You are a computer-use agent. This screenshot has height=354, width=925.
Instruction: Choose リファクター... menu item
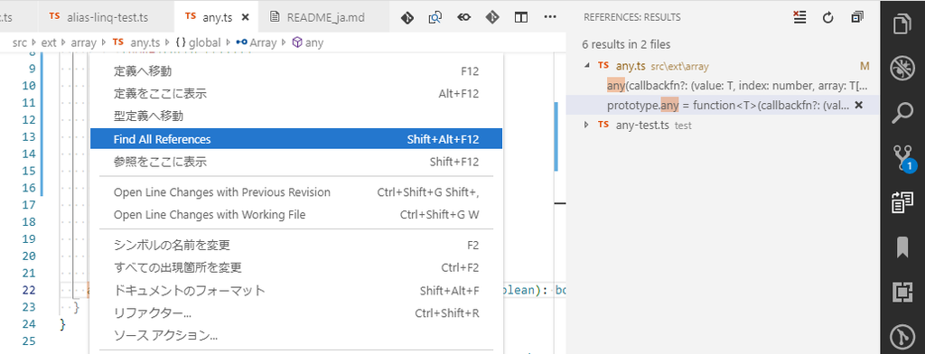click(x=296, y=312)
